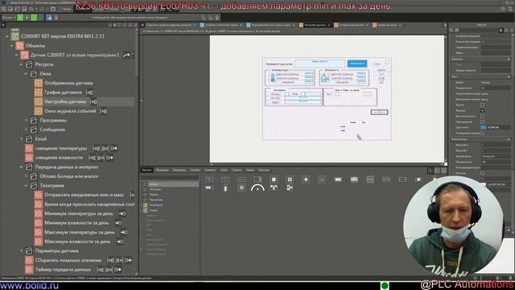The image size is (515, 290).
Task: Click Название датчика label on canvas form
Action: pos(279,64)
